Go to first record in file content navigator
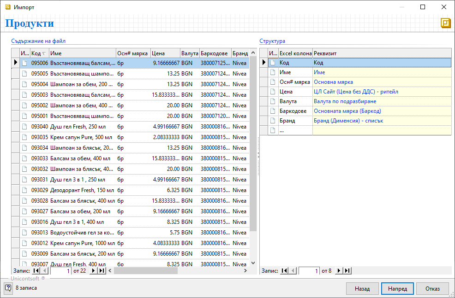Screen dimensions: 455x298 (x=36, y=271)
